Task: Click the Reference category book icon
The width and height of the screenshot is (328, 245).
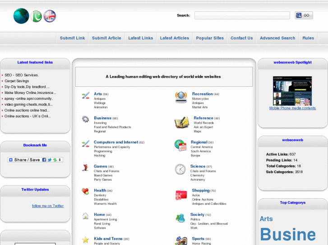Action: (x=182, y=122)
